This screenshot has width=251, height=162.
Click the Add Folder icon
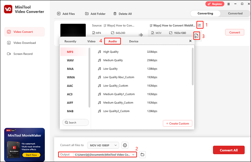point(87,14)
